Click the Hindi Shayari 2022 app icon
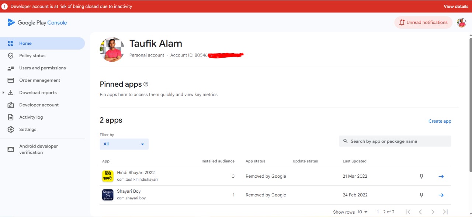The image size is (472, 217). [x=108, y=176]
